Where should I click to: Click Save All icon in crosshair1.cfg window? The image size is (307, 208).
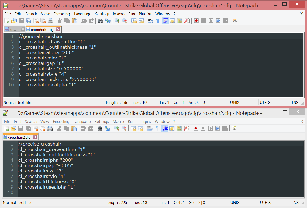29,21
